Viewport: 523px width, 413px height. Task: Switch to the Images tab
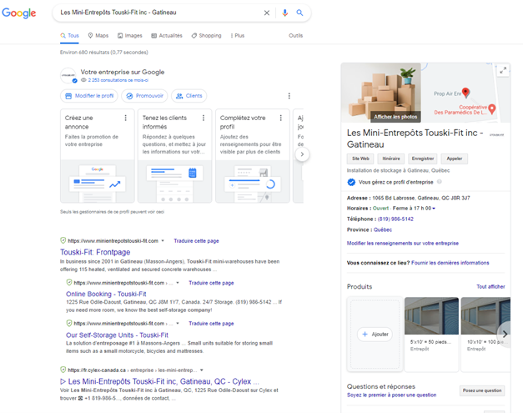[129, 36]
